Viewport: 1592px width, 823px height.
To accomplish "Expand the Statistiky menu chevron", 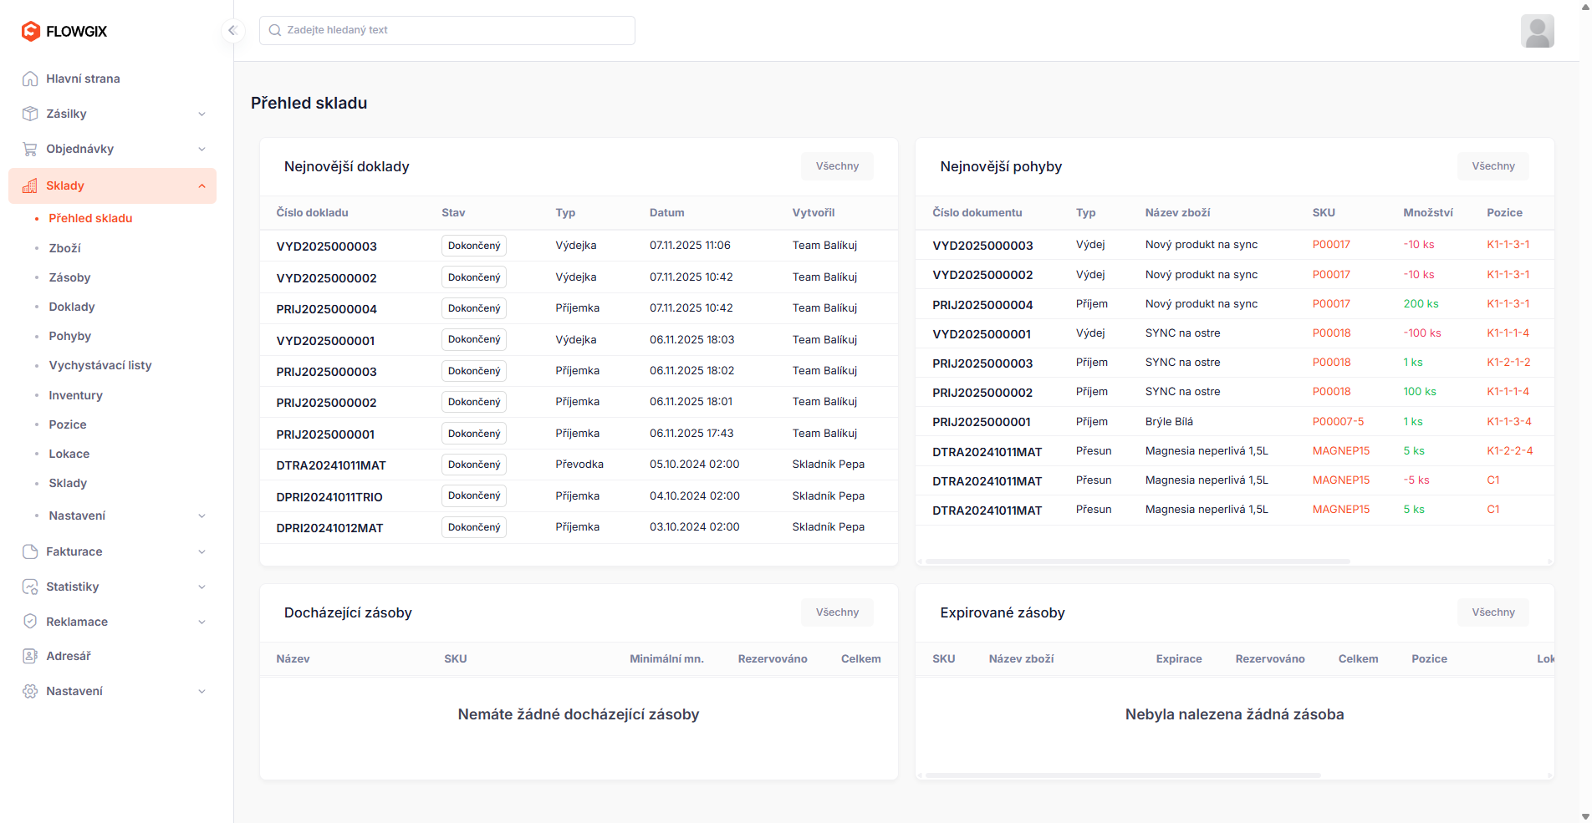I will point(202,587).
